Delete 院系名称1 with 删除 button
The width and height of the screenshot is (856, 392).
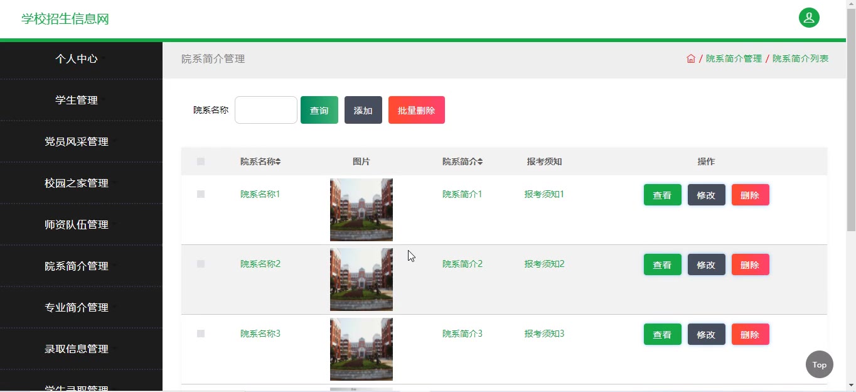coord(751,195)
